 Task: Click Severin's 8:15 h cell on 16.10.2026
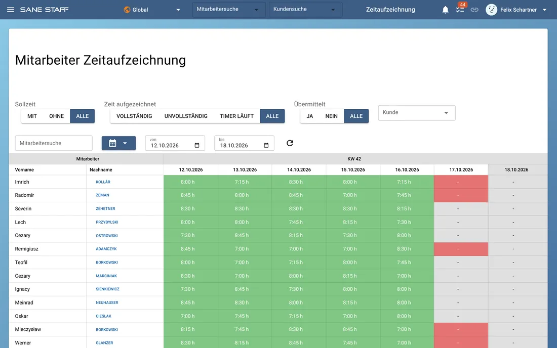(407, 208)
